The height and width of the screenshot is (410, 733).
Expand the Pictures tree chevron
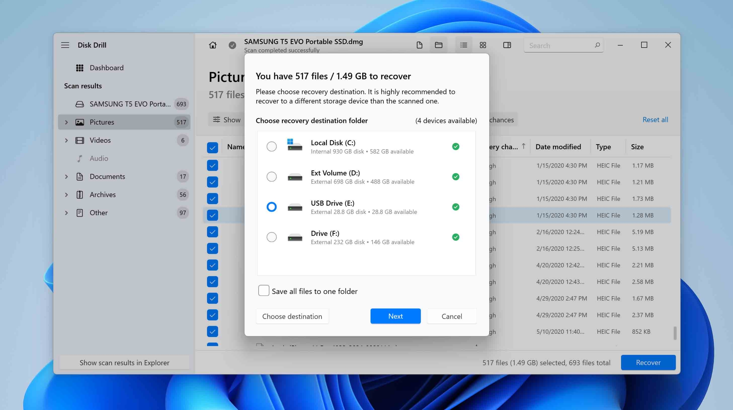click(66, 122)
